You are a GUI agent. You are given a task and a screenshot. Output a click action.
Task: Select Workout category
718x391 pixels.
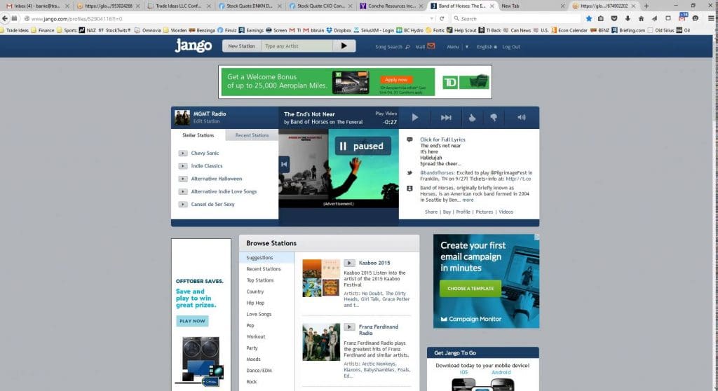[255, 336]
